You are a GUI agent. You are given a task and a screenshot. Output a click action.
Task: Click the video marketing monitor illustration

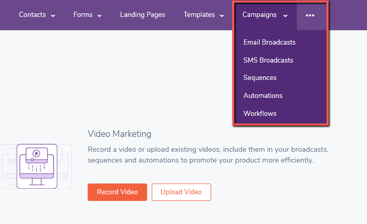click(x=37, y=166)
